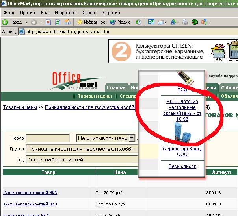Open the Группа dropdown for творчества и хобби
Viewport: 238px width, 216px height.
click(81, 149)
